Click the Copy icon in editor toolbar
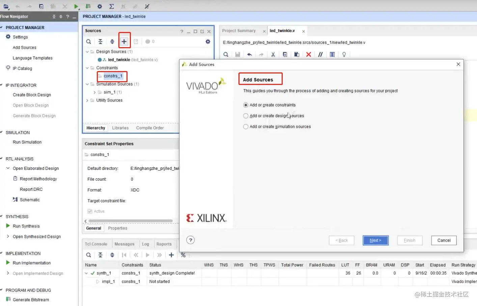The height and width of the screenshot is (306, 477). [x=285, y=54]
